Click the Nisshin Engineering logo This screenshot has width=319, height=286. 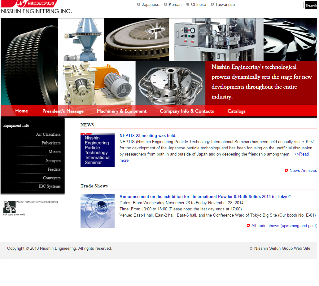37,7
